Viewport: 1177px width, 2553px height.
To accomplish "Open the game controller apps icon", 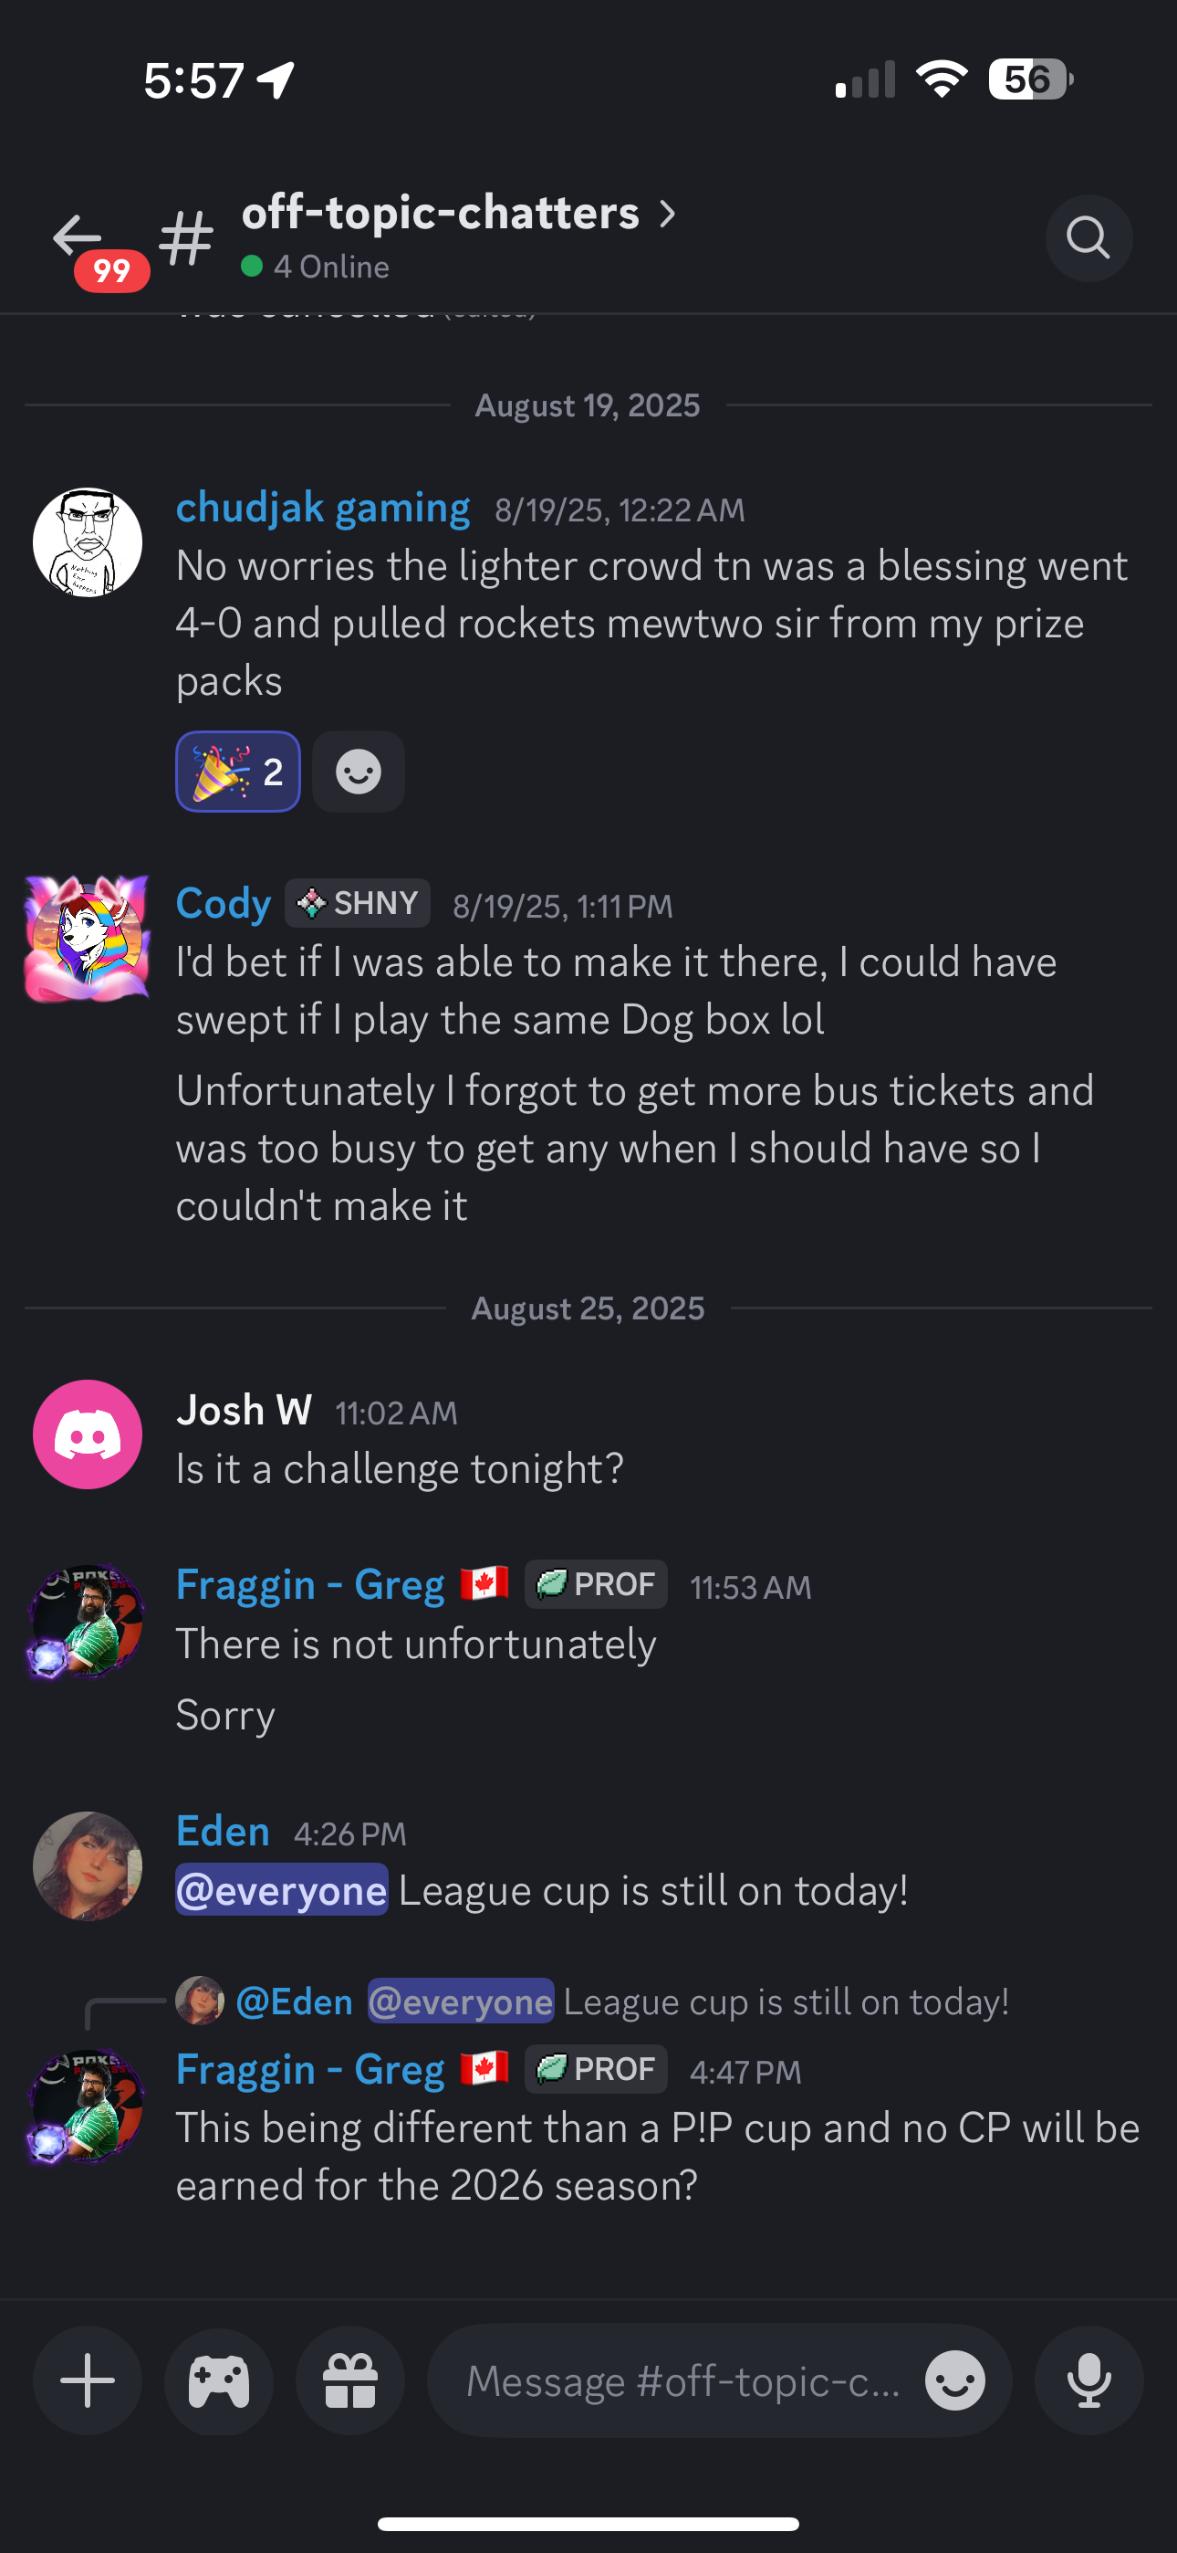I will click(x=219, y=2380).
